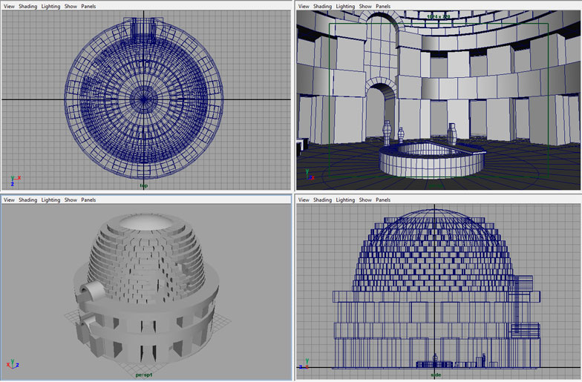
Task: Open Panels menu in interior camera view panel
Action: tap(383, 6)
